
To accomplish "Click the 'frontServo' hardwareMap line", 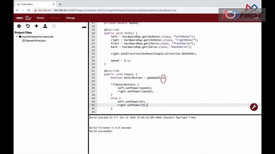I will coord(153,44).
